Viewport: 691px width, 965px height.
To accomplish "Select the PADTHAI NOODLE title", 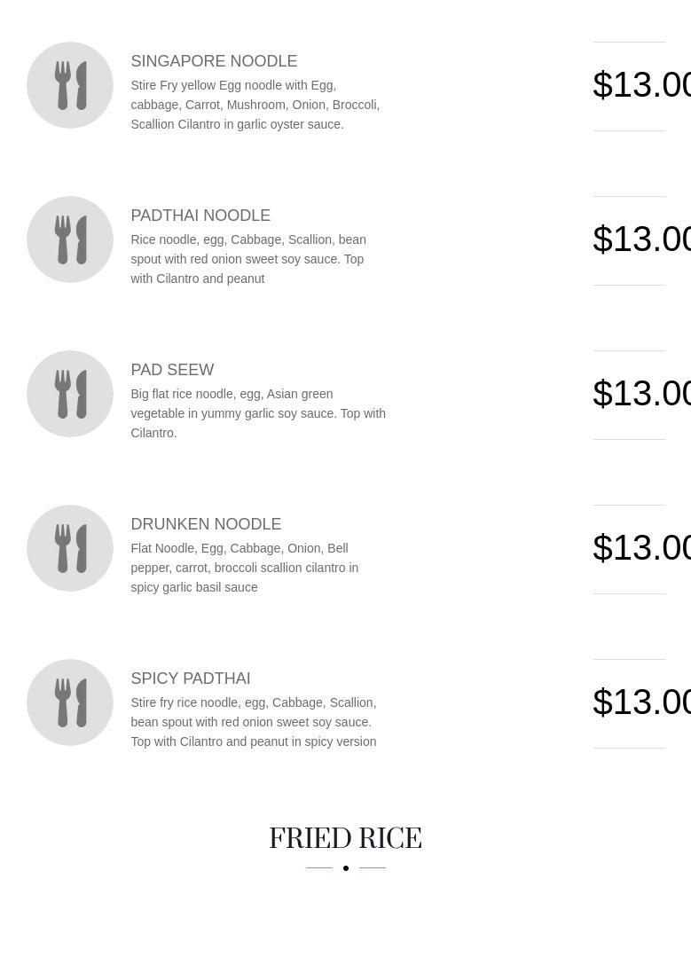I will [x=200, y=216].
